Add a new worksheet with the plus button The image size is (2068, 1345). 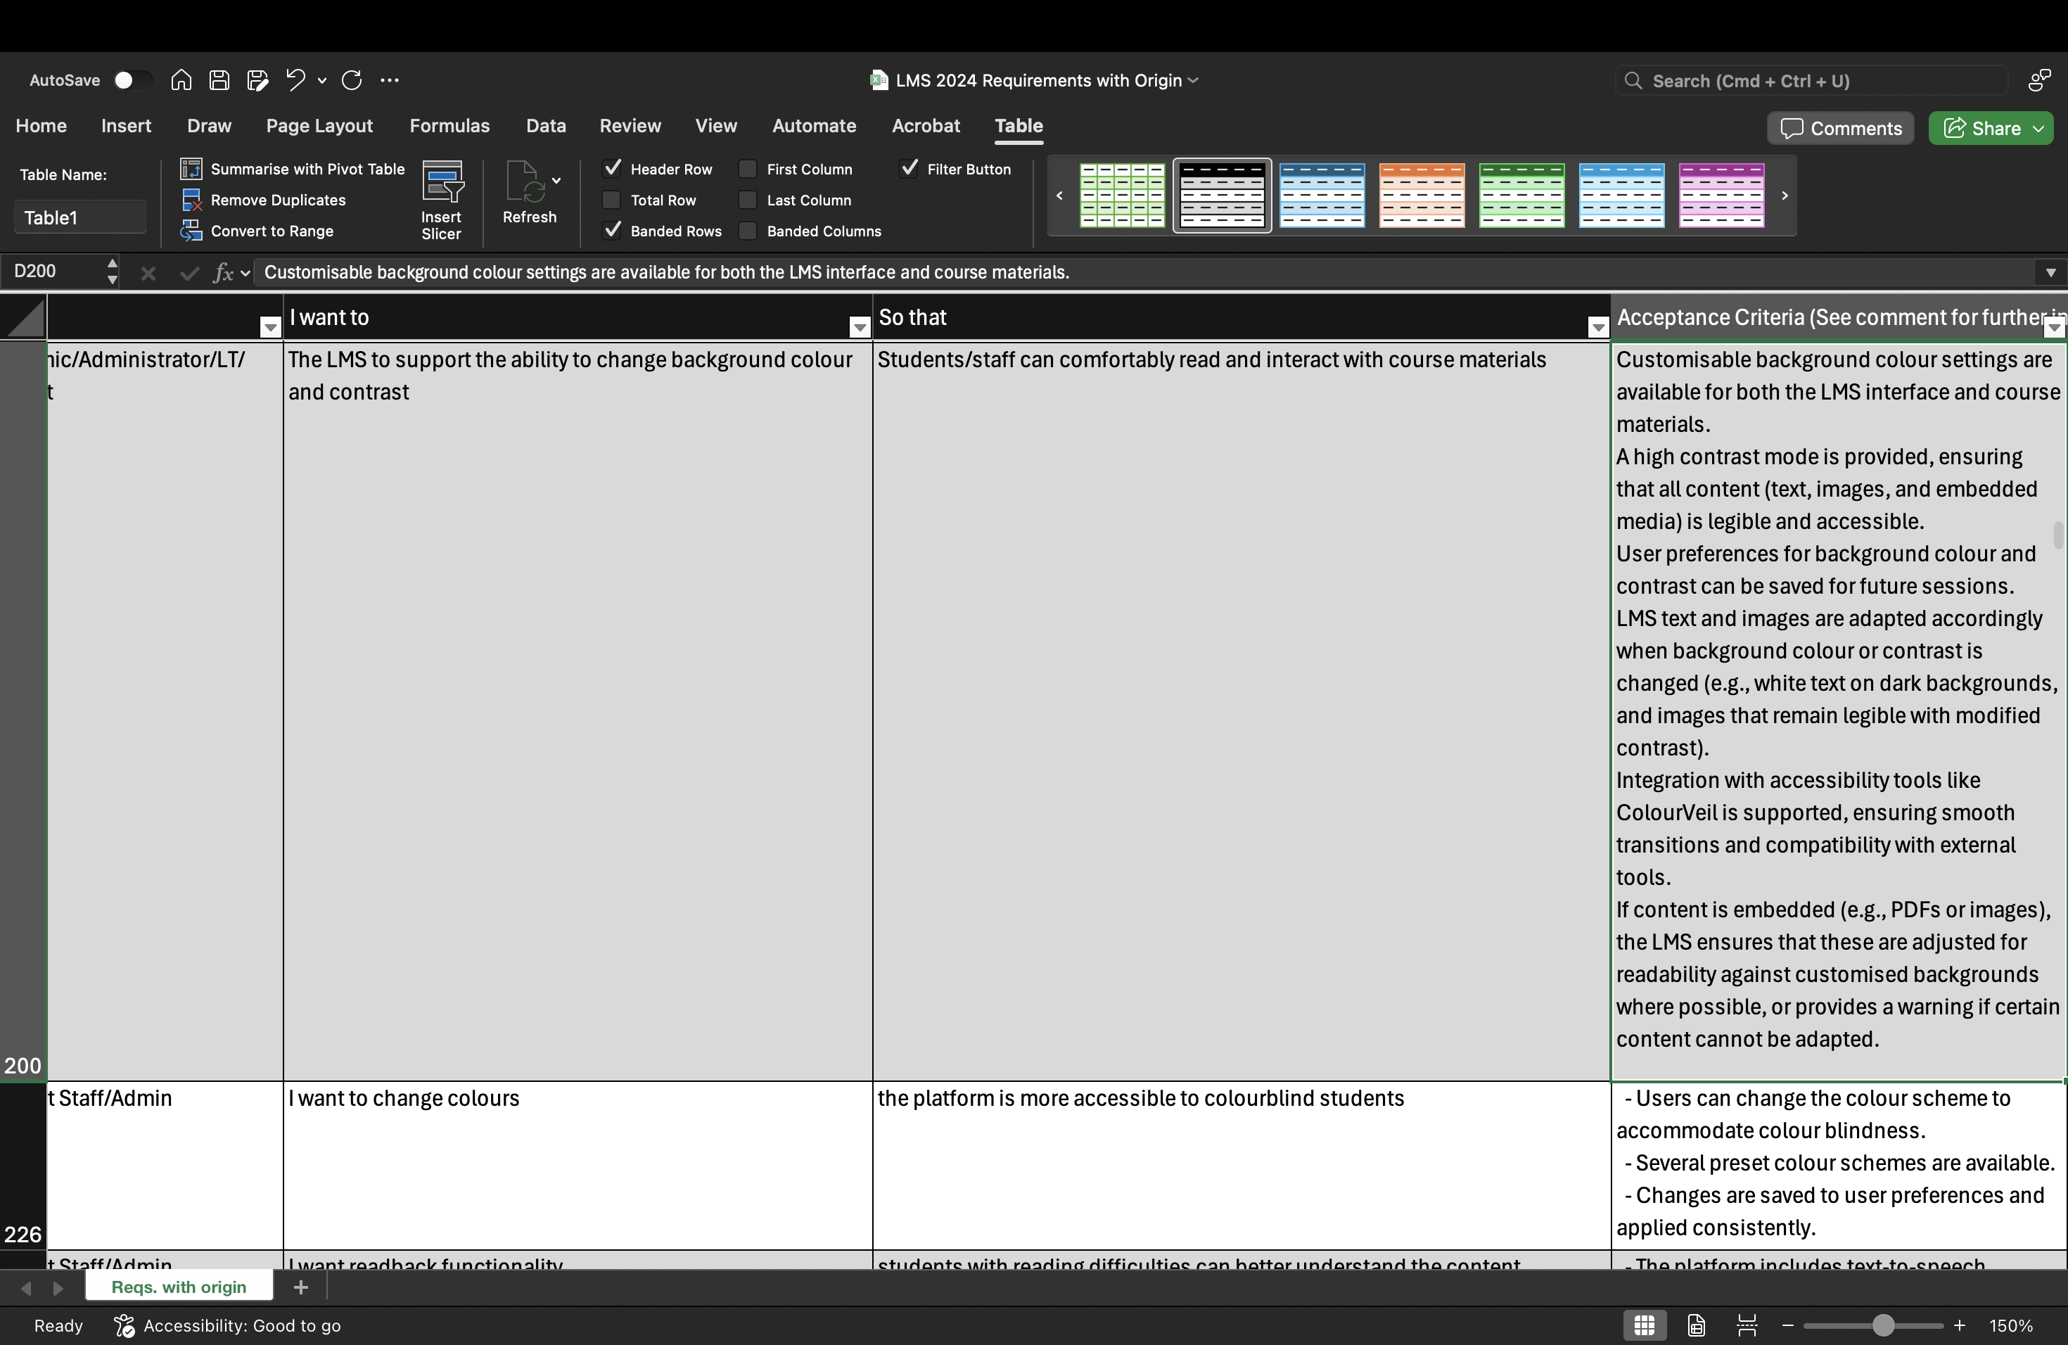point(300,1287)
